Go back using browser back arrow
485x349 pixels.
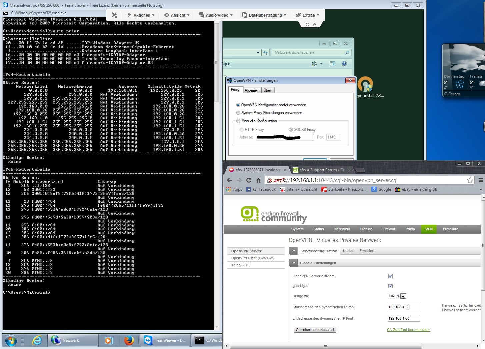(229, 180)
